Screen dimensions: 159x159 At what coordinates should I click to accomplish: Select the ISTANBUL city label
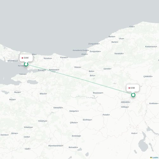(x=12, y=61)
